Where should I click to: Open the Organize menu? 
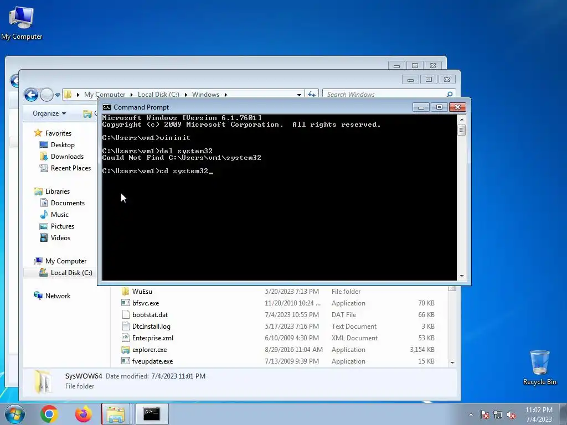(49, 113)
